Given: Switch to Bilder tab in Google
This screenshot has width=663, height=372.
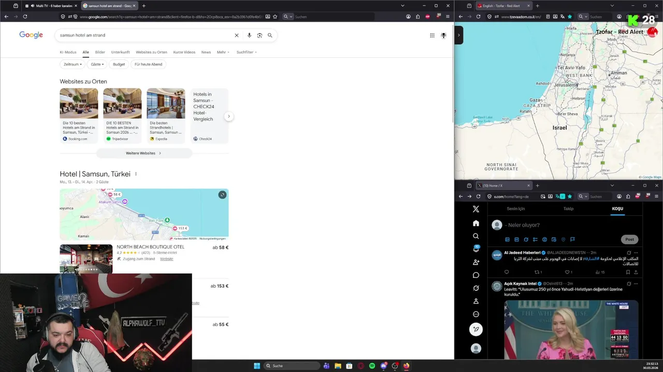Looking at the screenshot, I should click(100, 52).
